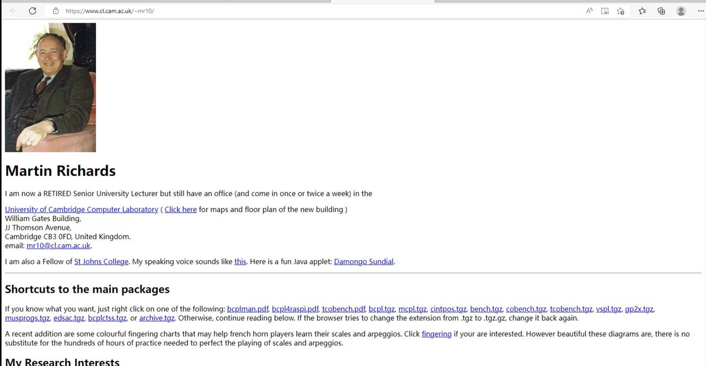Image resolution: width=706 pixels, height=366 pixels.
Task: Open tcobench.pdf link
Action: pyautogui.click(x=344, y=309)
